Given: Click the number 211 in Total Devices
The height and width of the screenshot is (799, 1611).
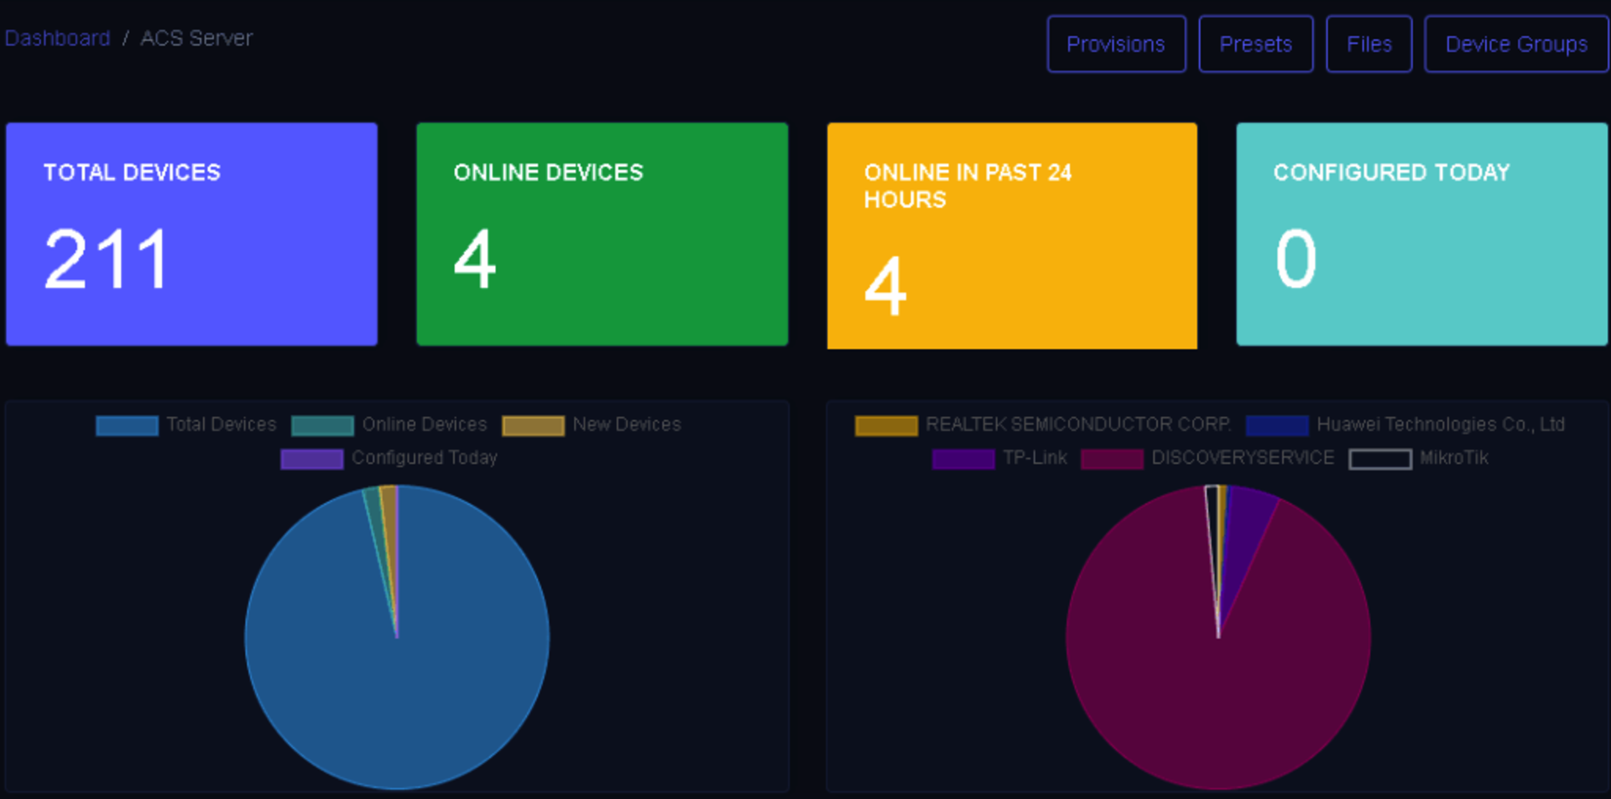Looking at the screenshot, I should [107, 260].
